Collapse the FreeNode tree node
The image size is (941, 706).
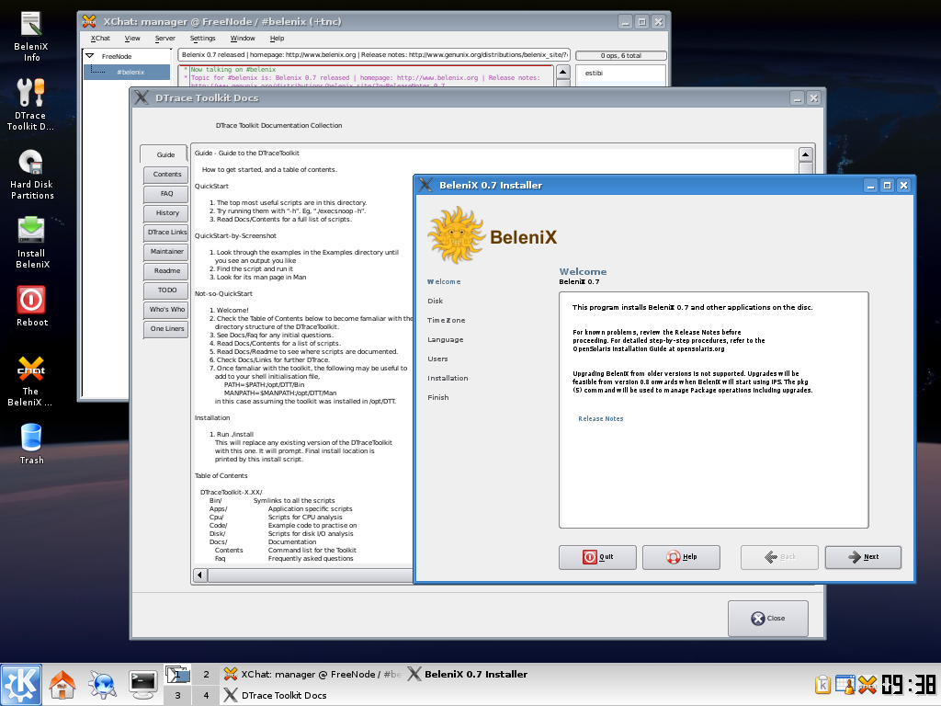click(90, 56)
